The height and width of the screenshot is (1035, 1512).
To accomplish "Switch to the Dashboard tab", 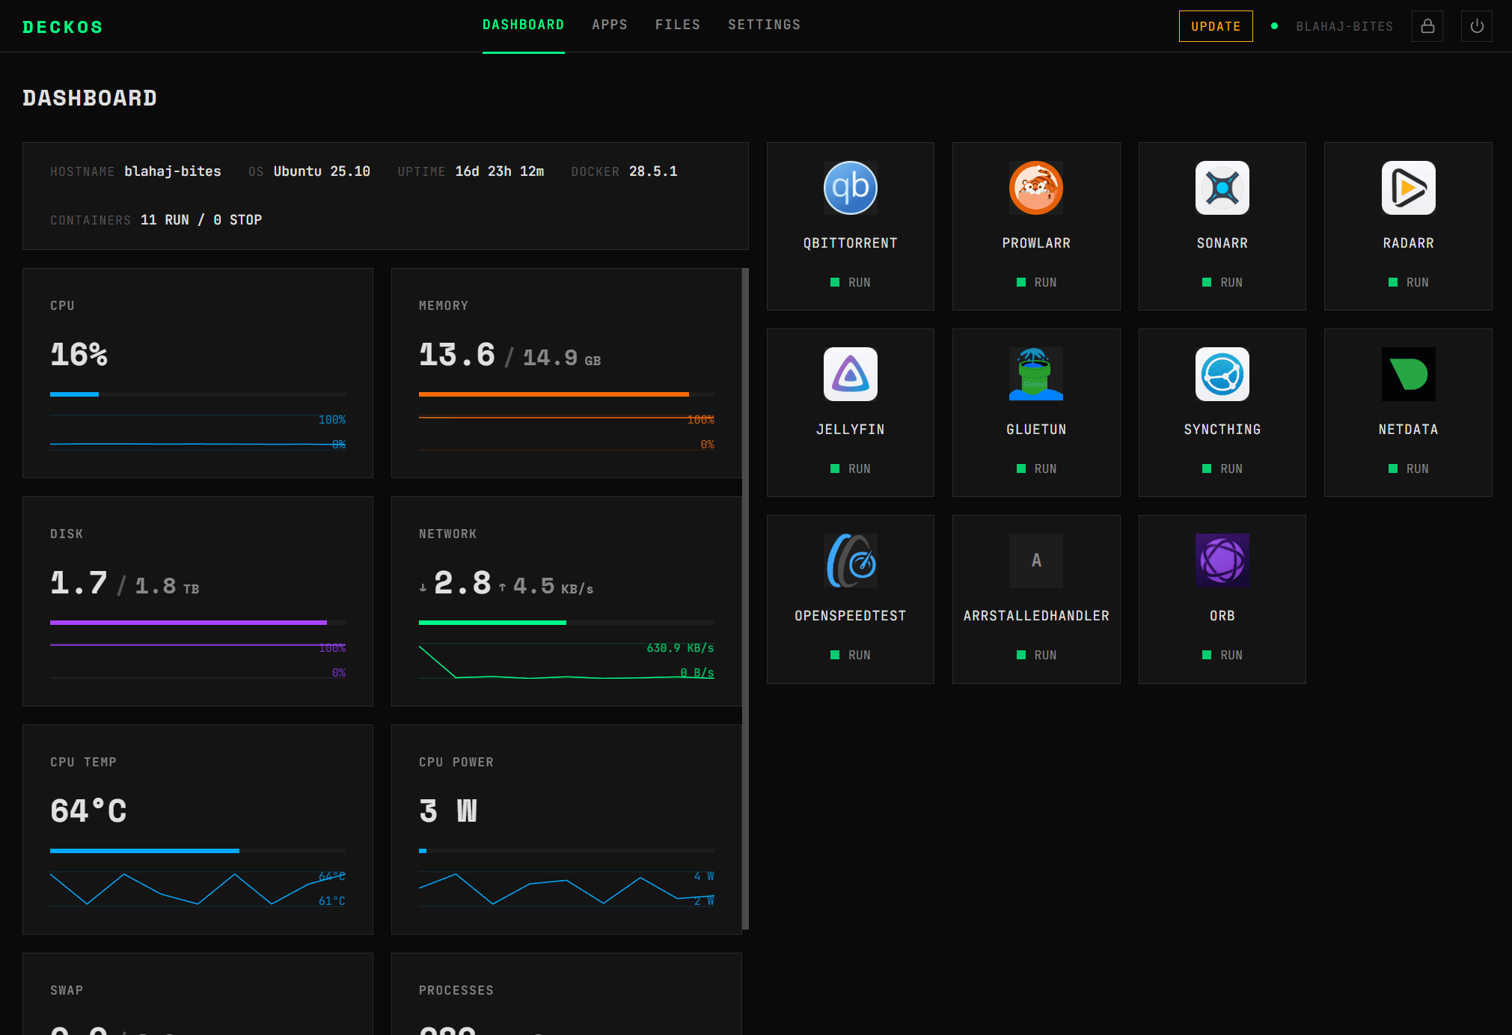I will coord(524,25).
